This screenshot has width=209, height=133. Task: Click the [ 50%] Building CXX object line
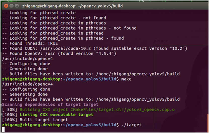pyautogui.click(x=88, y=110)
